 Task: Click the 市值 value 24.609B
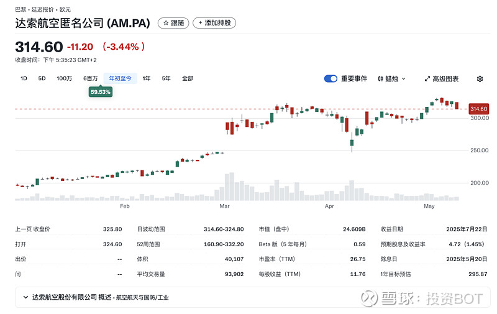coord(354,229)
